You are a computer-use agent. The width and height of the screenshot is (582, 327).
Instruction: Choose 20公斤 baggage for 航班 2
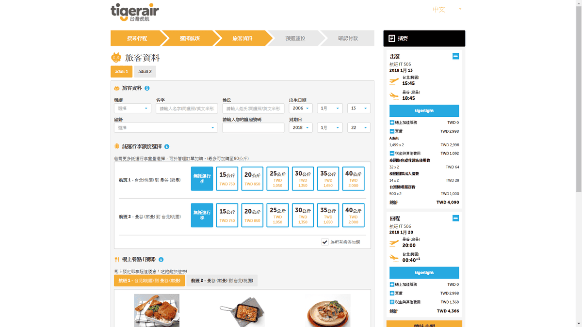point(252,215)
